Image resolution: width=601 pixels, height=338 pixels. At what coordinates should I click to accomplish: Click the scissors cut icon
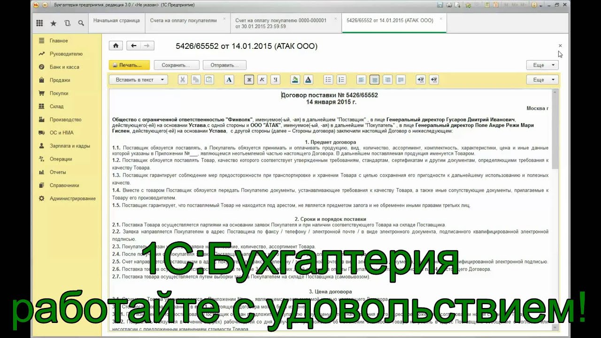tap(183, 80)
